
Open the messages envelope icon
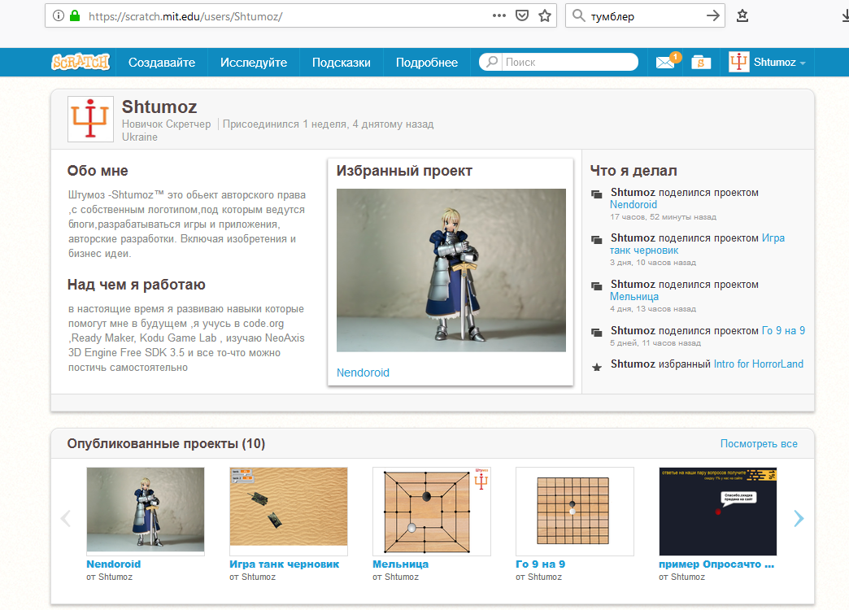click(x=665, y=63)
